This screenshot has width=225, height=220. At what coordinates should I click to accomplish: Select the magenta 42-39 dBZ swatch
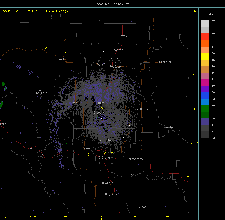point(205,82)
